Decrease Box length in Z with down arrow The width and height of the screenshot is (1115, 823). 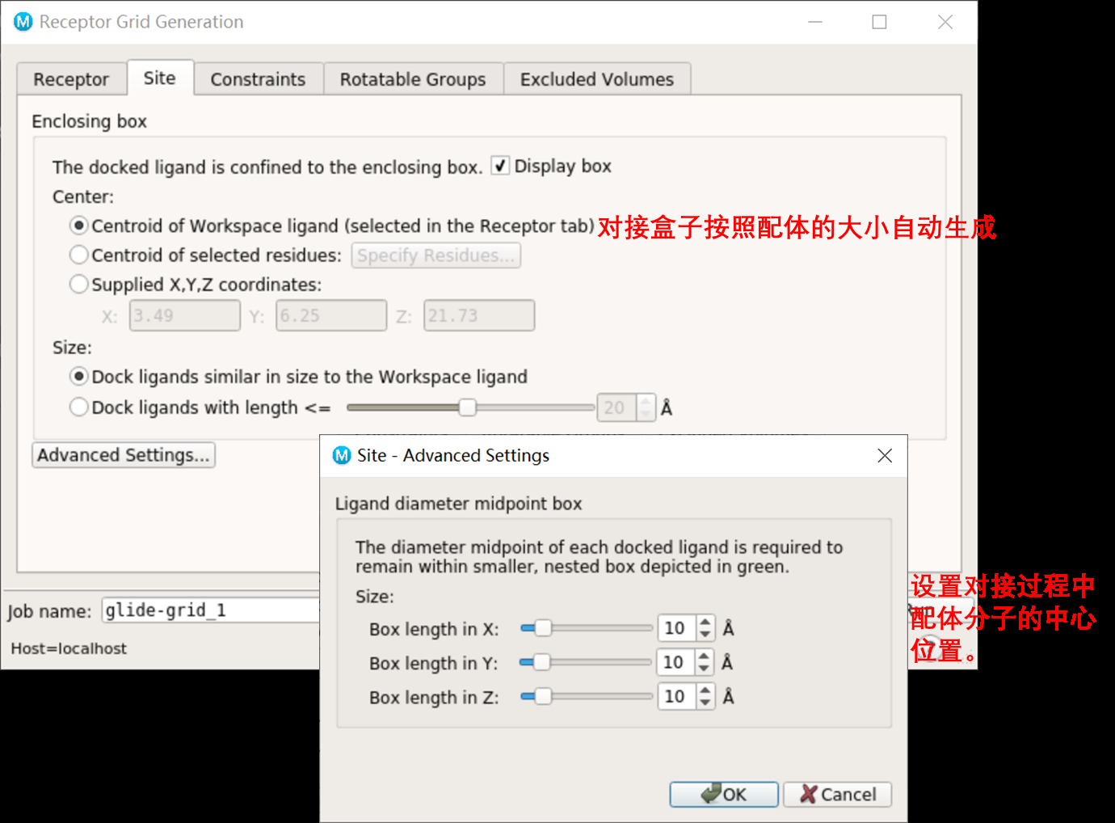[705, 703]
